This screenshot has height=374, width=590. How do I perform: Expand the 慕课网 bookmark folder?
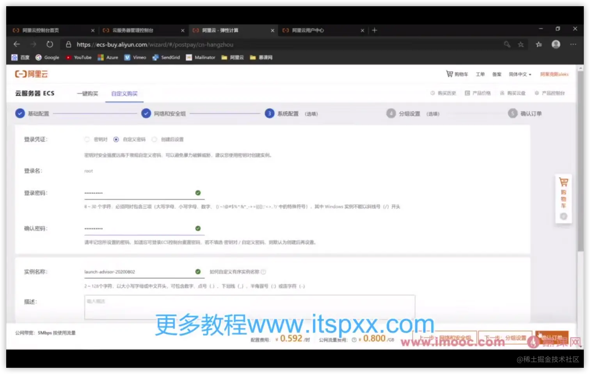261,57
